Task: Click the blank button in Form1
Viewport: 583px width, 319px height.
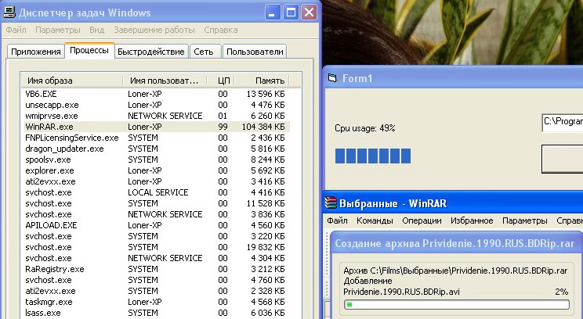Action: coord(562,159)
